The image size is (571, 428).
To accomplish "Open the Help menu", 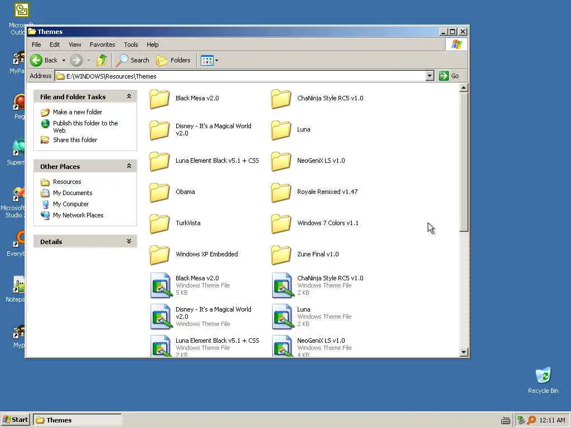I will (x=153, y=45).
